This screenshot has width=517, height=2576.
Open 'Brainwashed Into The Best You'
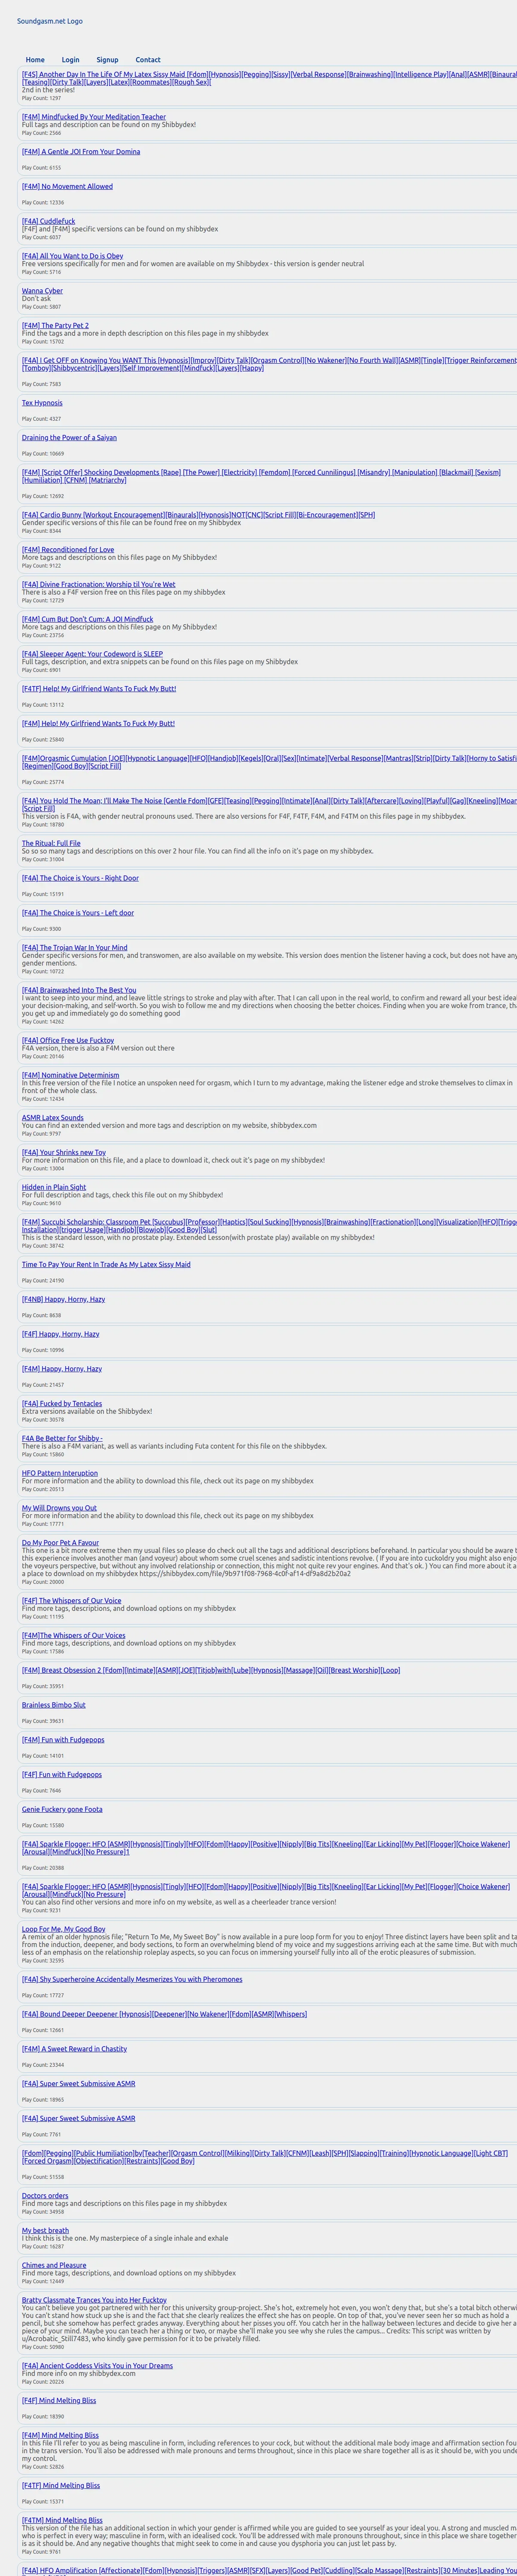tap(79, 990)
